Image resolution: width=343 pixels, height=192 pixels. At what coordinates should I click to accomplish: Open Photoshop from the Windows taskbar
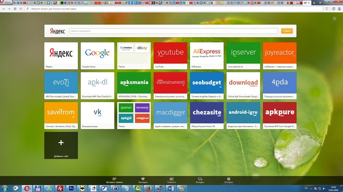pos(71,188)
